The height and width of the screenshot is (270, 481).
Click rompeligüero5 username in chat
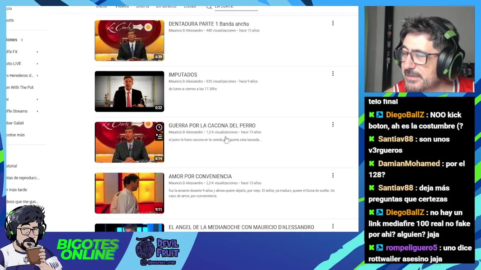point(411,247)
